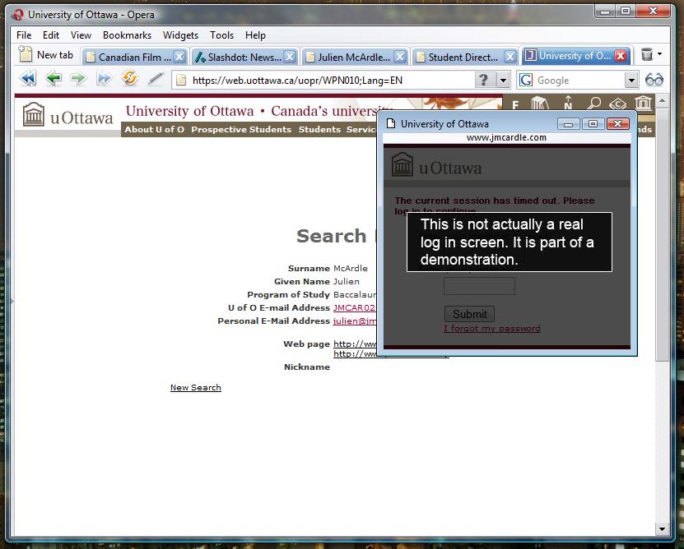Close the Canadian Film tab
The width and height of the screenshot is (684, 549).
(179, 57)
